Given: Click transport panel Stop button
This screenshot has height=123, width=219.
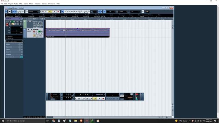Looking at the screenshot, I should pyautogui.click(x=94, y=99).
